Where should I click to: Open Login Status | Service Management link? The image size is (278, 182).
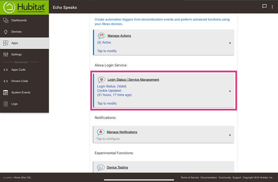(x=133, y=80)
